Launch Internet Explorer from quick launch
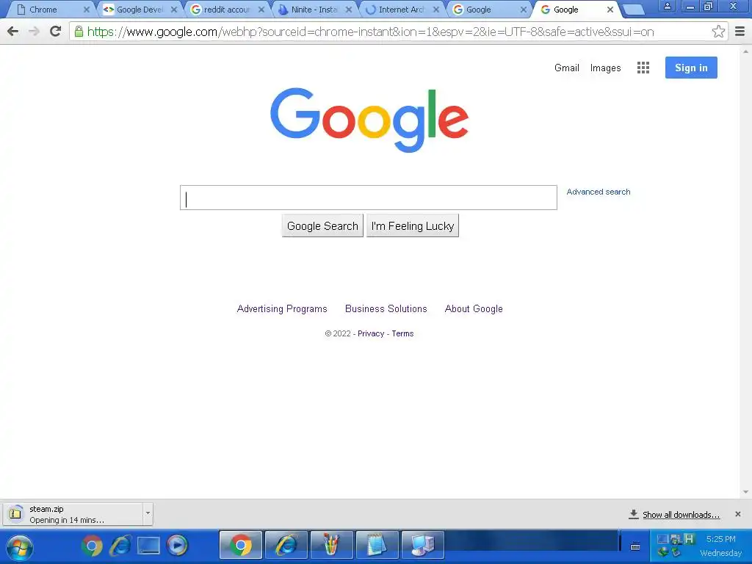Viewport: 752px width, 564px height. click(120, 546)
